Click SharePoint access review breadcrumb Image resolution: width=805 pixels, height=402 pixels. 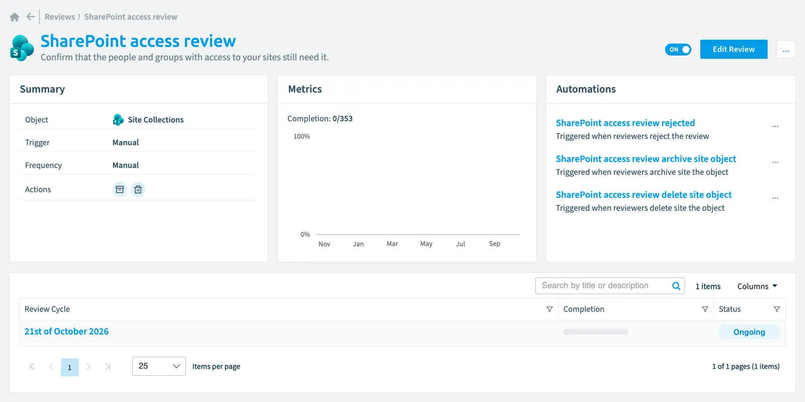pos(131,17)
